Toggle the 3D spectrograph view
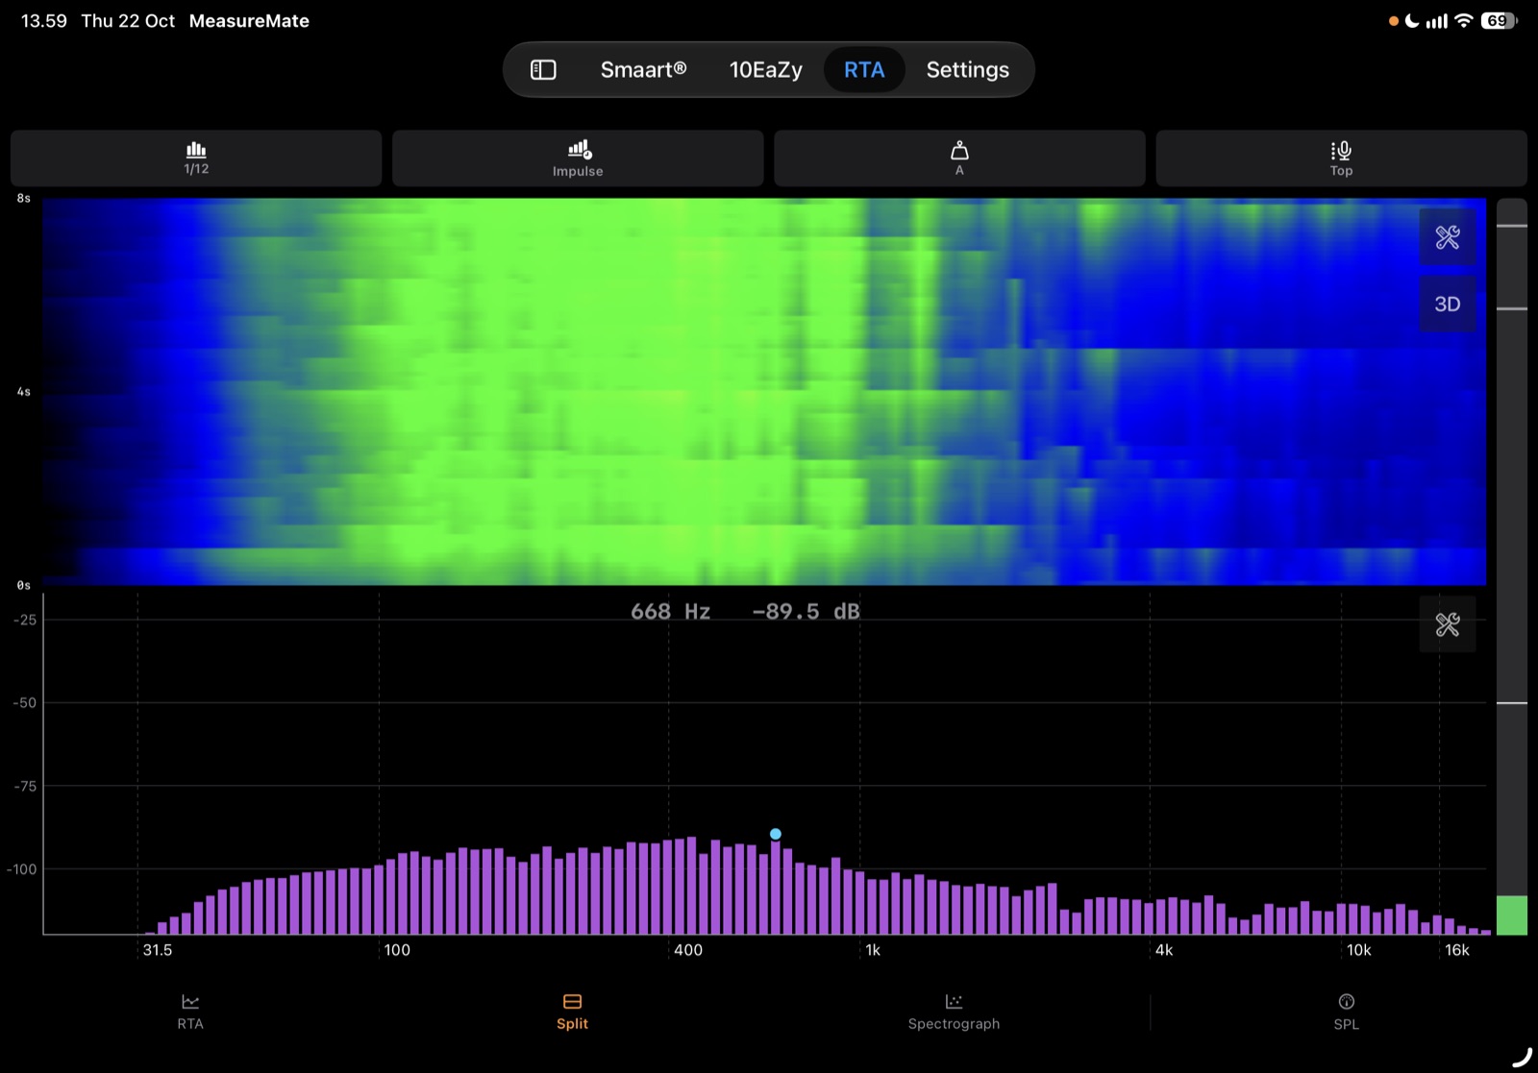This screenshot has height=1073, width=1538. [1448, 304]
